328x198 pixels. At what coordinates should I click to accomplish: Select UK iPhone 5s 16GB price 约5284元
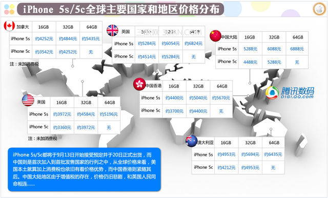[147, 44]
